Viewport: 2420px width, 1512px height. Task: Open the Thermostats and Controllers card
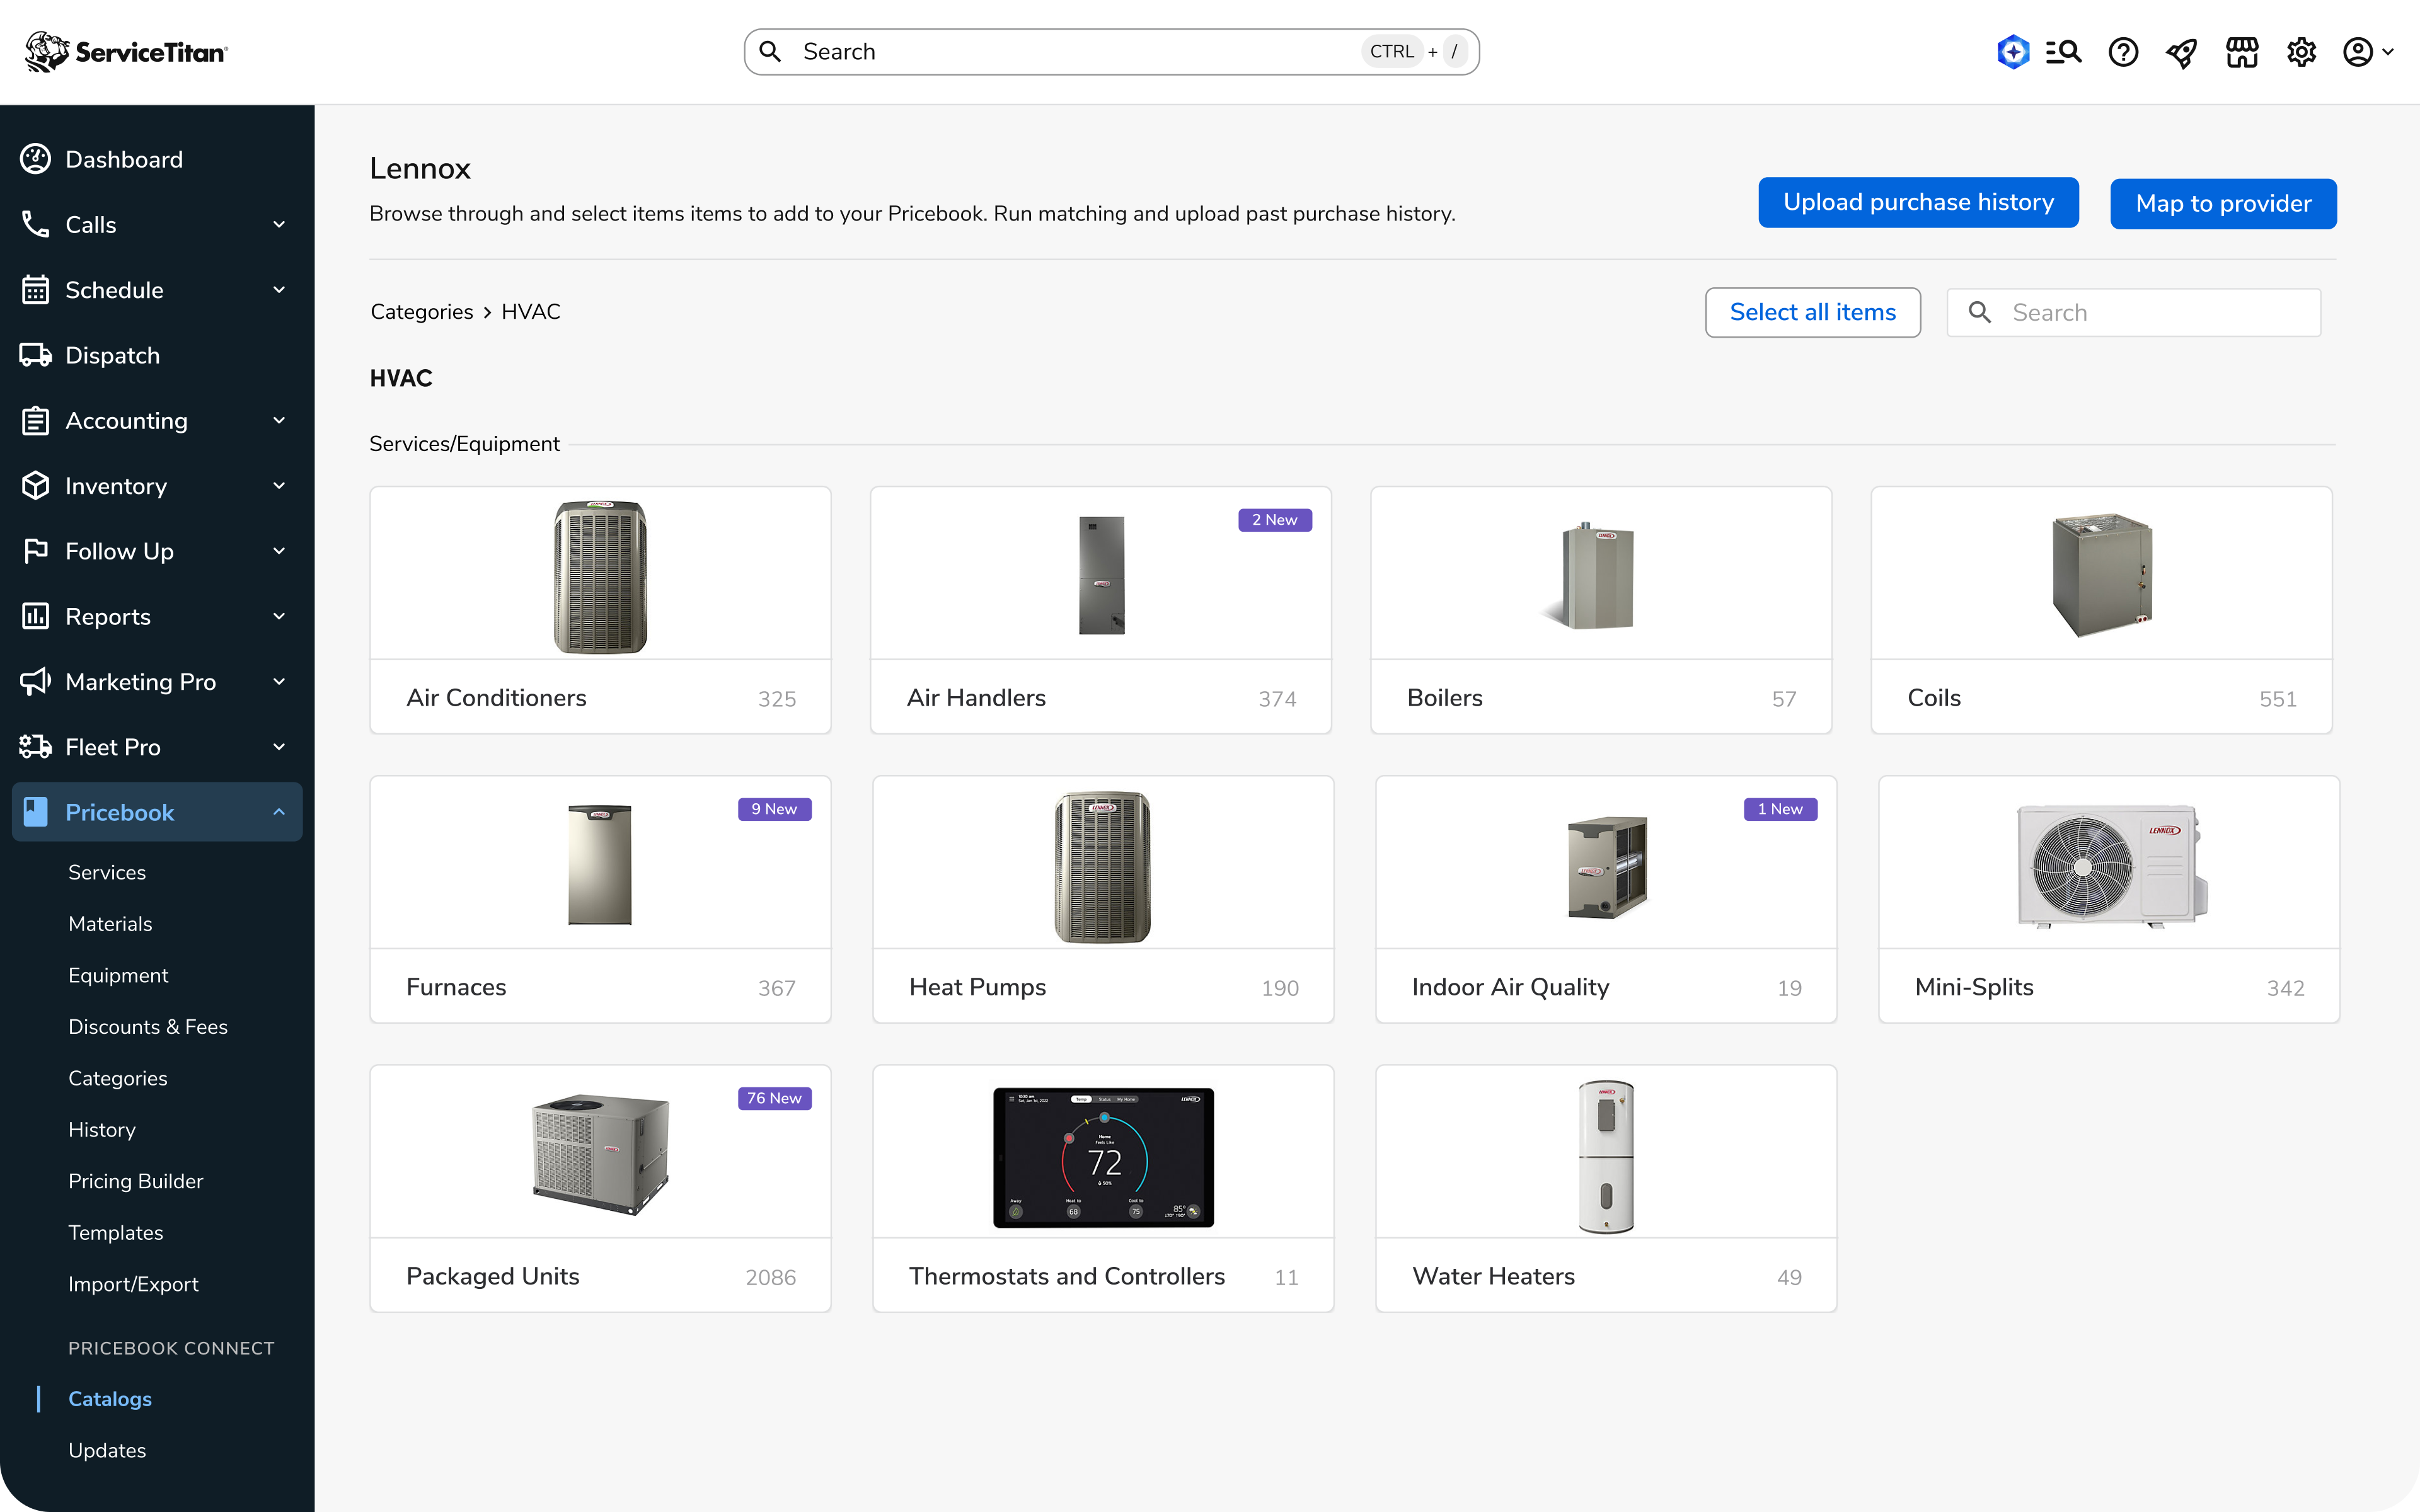(x=1103, y=1188)
